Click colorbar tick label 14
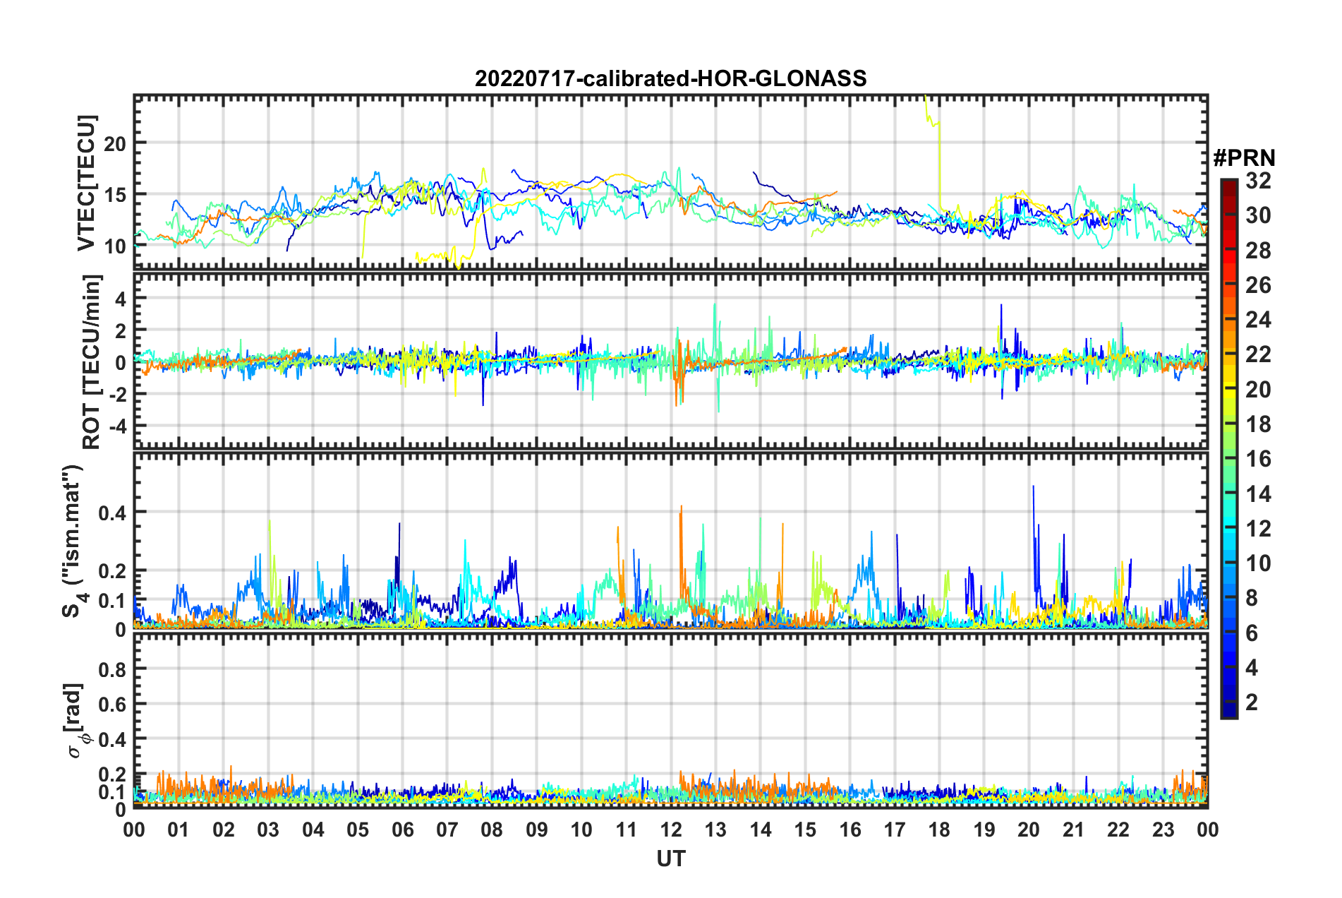The width and height of the screenshot is (1342, 898). 1258,494
